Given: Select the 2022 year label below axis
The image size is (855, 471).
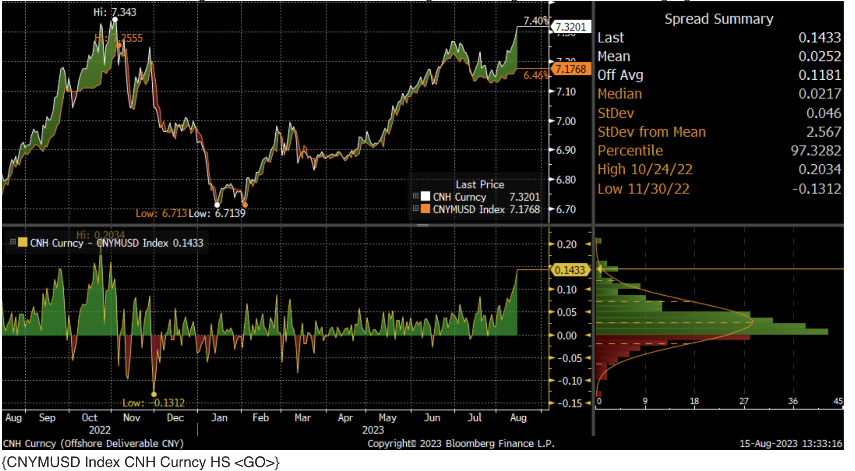Looking at the screenshot, I should (x=100, y=430).
